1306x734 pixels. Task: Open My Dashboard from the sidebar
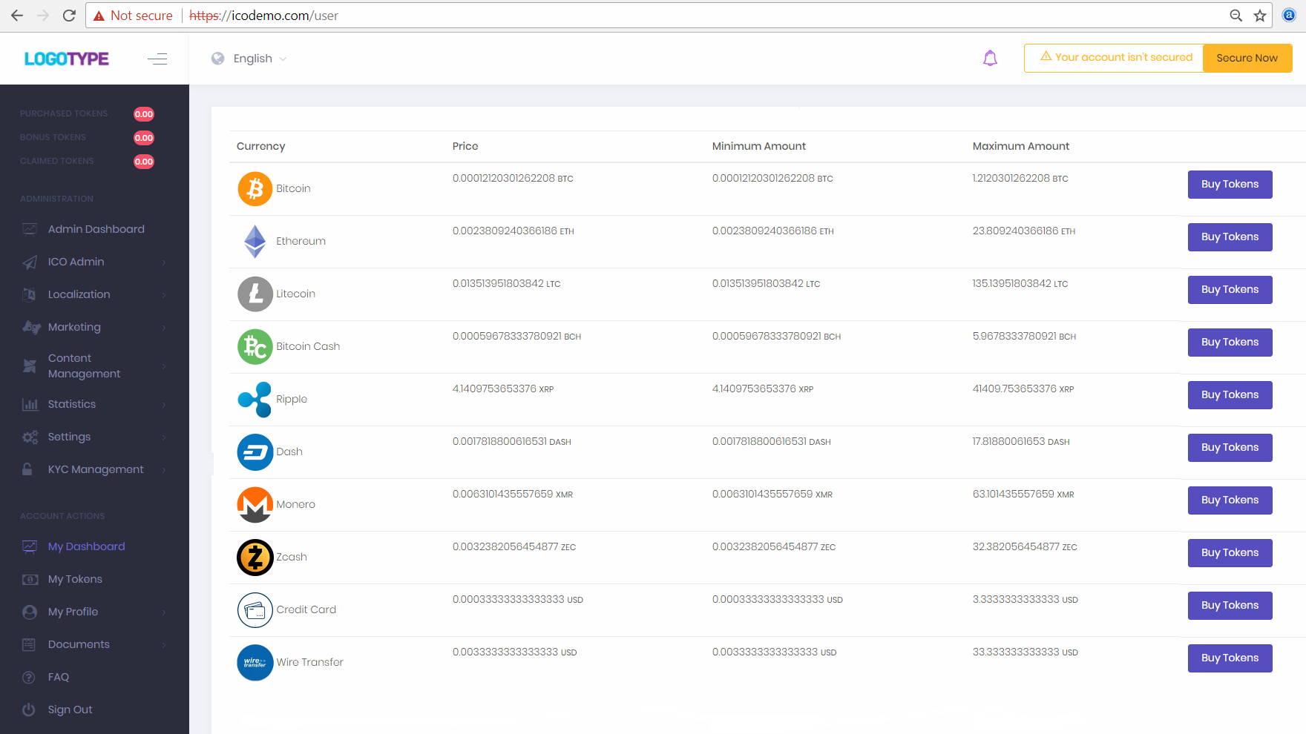(x=86, y=546)
